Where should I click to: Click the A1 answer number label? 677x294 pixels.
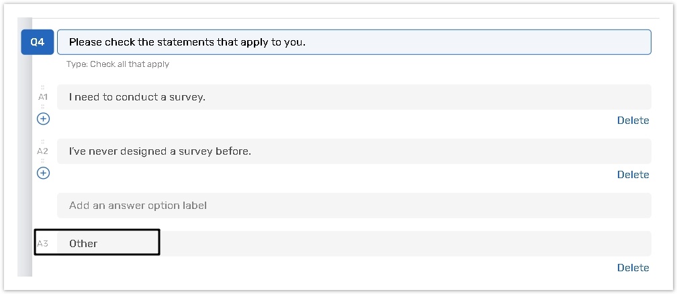43,97
